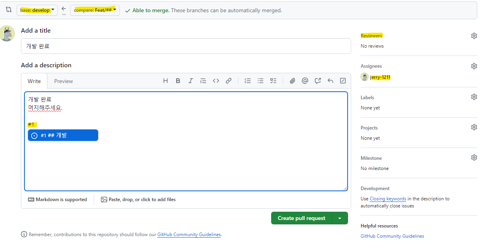
Task: Select the '#1 ## 개발' issue suggestion
Action: (63, 135)
